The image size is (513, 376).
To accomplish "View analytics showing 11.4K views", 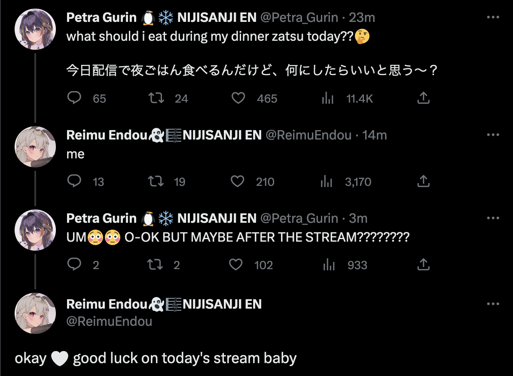I will tap(328, 99).
